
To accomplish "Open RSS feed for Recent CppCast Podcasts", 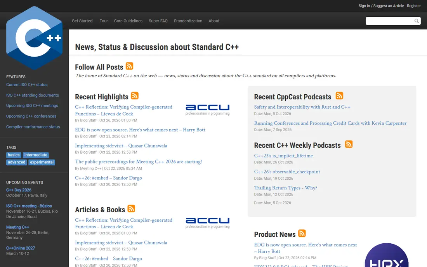I will point(339,96).
